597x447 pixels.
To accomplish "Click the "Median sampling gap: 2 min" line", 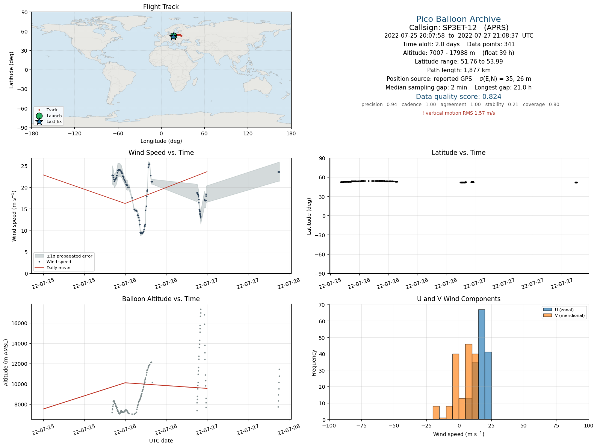I will [x=458, y=88].
